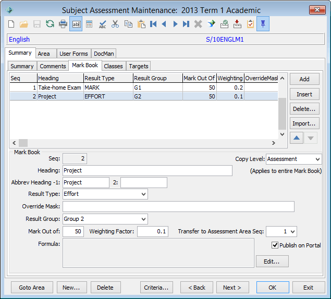The image size is (331, 299).
Task: Open the calculator toolbar icon
Action: point(89,24)
